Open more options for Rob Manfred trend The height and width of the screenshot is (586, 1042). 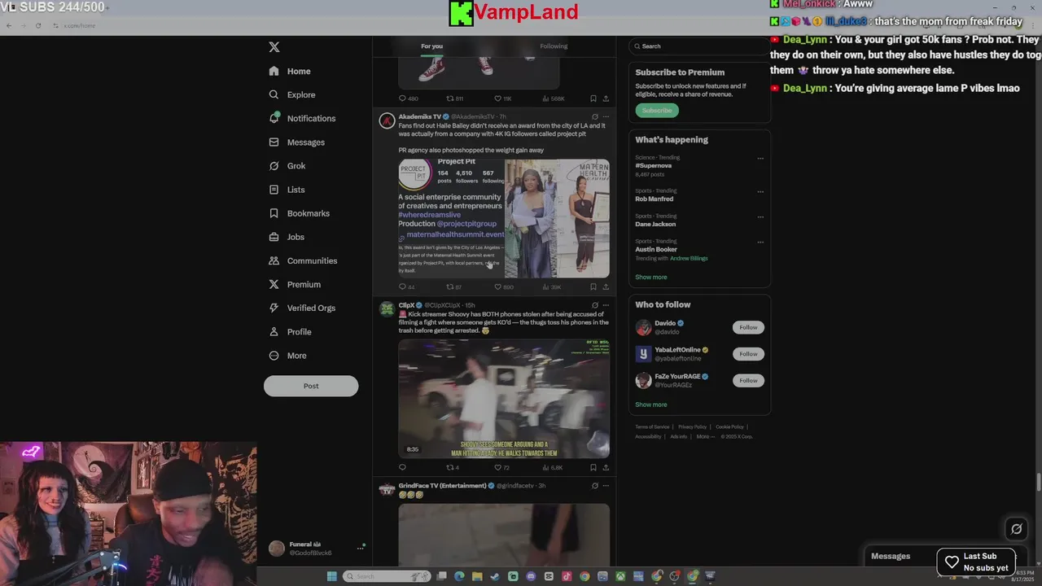[x=760, y=192]
